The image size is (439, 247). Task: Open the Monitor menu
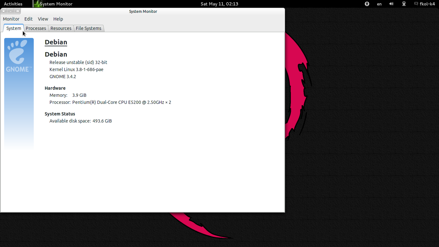[x=11, y=19]
